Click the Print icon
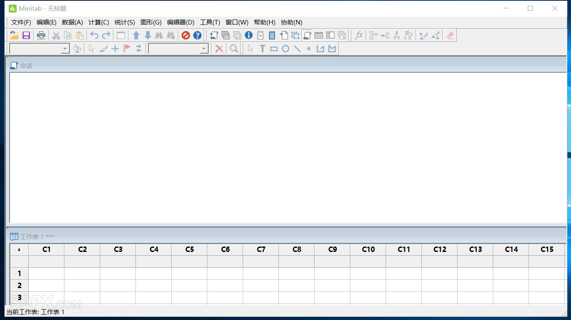Viewport: 571px width, 320px height. 41,36
